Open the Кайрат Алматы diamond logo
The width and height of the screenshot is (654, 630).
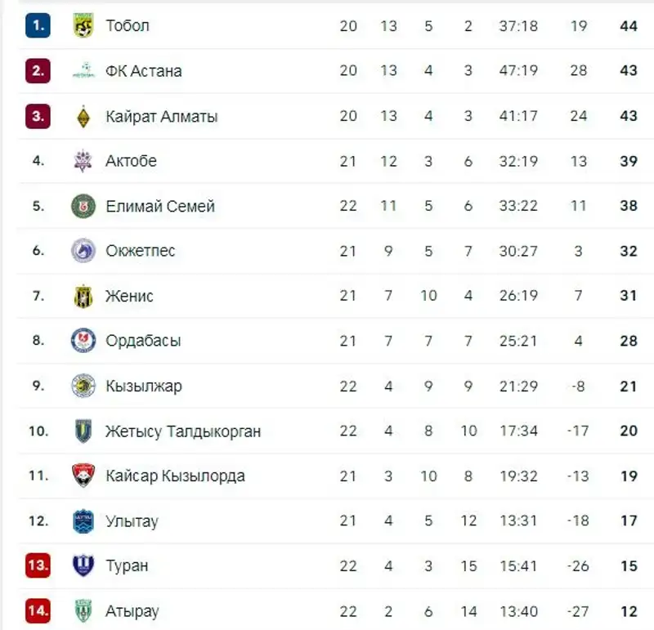pos(83,116)
